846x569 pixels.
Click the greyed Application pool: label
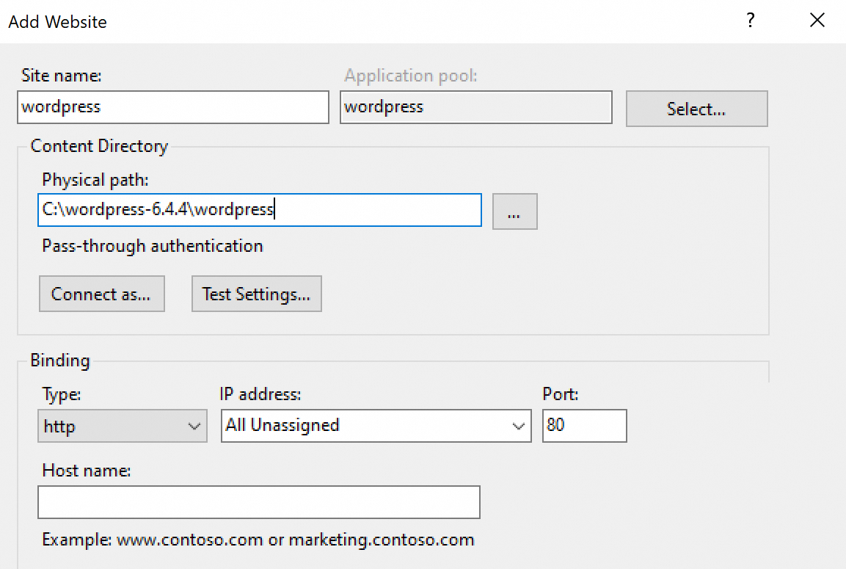pyautogui.click(x=411, y=76)
